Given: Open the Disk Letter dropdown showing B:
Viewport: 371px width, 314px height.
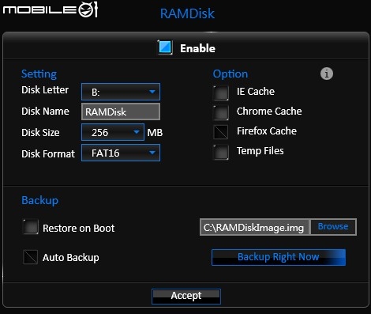Looking at the screenshot, I should [x=121, y=92].
